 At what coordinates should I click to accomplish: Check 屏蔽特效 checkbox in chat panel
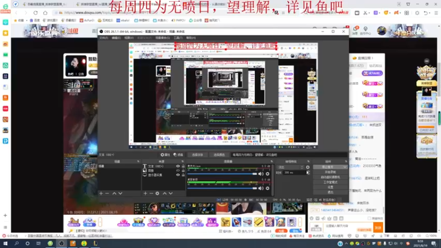pyautogui.click(x=369, y=218)
